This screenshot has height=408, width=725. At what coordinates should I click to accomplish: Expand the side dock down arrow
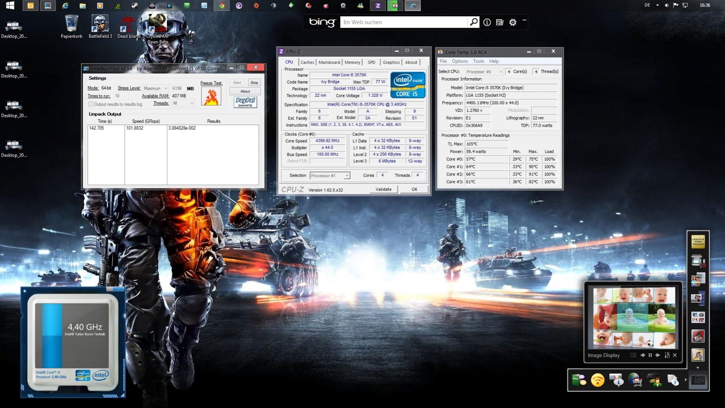click(698, 368)
